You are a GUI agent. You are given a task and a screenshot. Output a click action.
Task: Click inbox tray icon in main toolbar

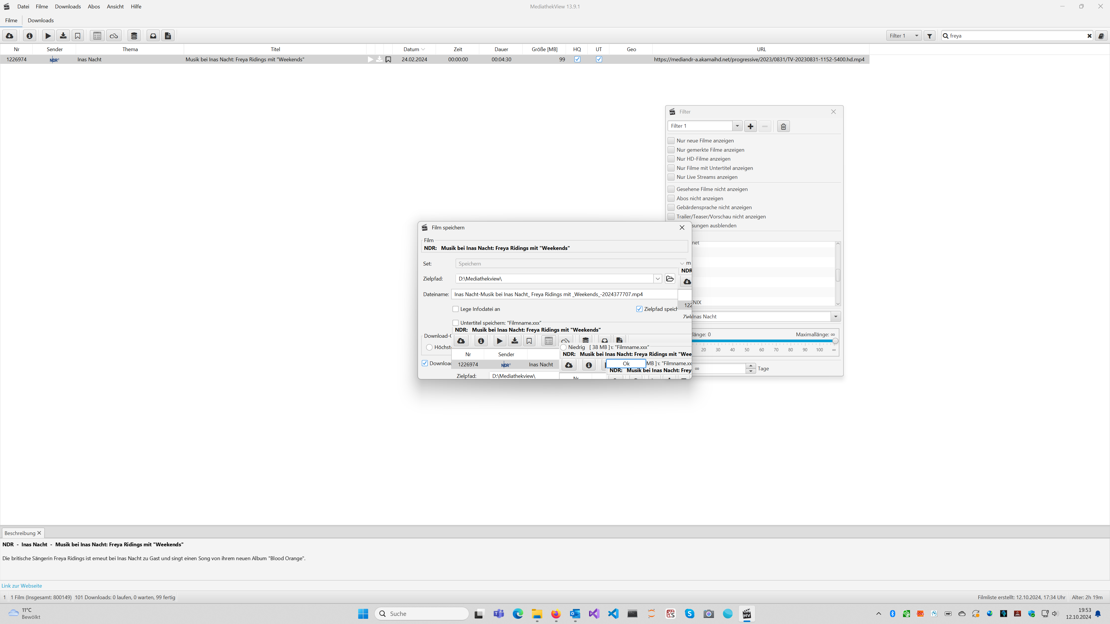pos(153,36)
